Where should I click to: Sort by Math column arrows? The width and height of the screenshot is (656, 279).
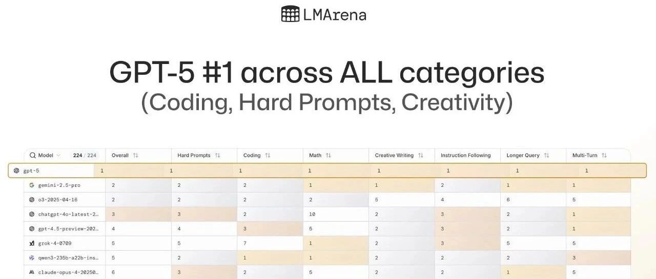(329, 155)
